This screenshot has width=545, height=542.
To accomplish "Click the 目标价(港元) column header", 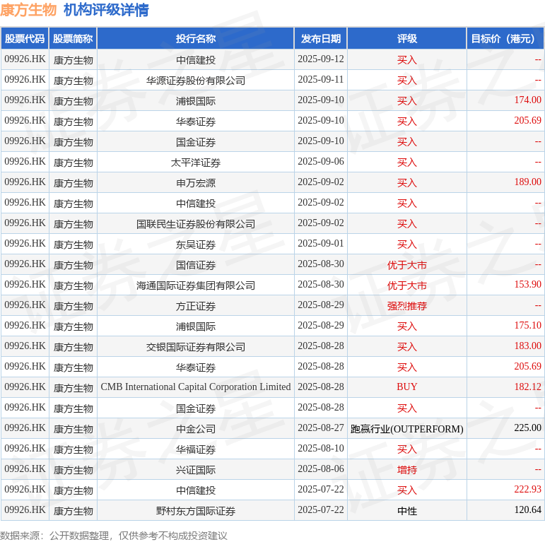I will 505,39.
